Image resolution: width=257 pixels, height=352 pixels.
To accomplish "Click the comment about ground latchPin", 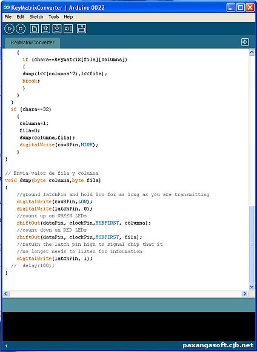I will pos(113,194).
